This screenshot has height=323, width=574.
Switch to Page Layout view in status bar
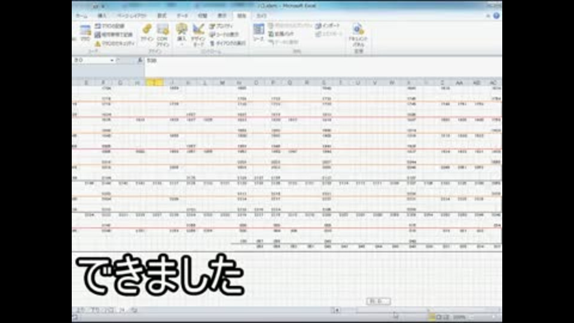tap(439, 317)
